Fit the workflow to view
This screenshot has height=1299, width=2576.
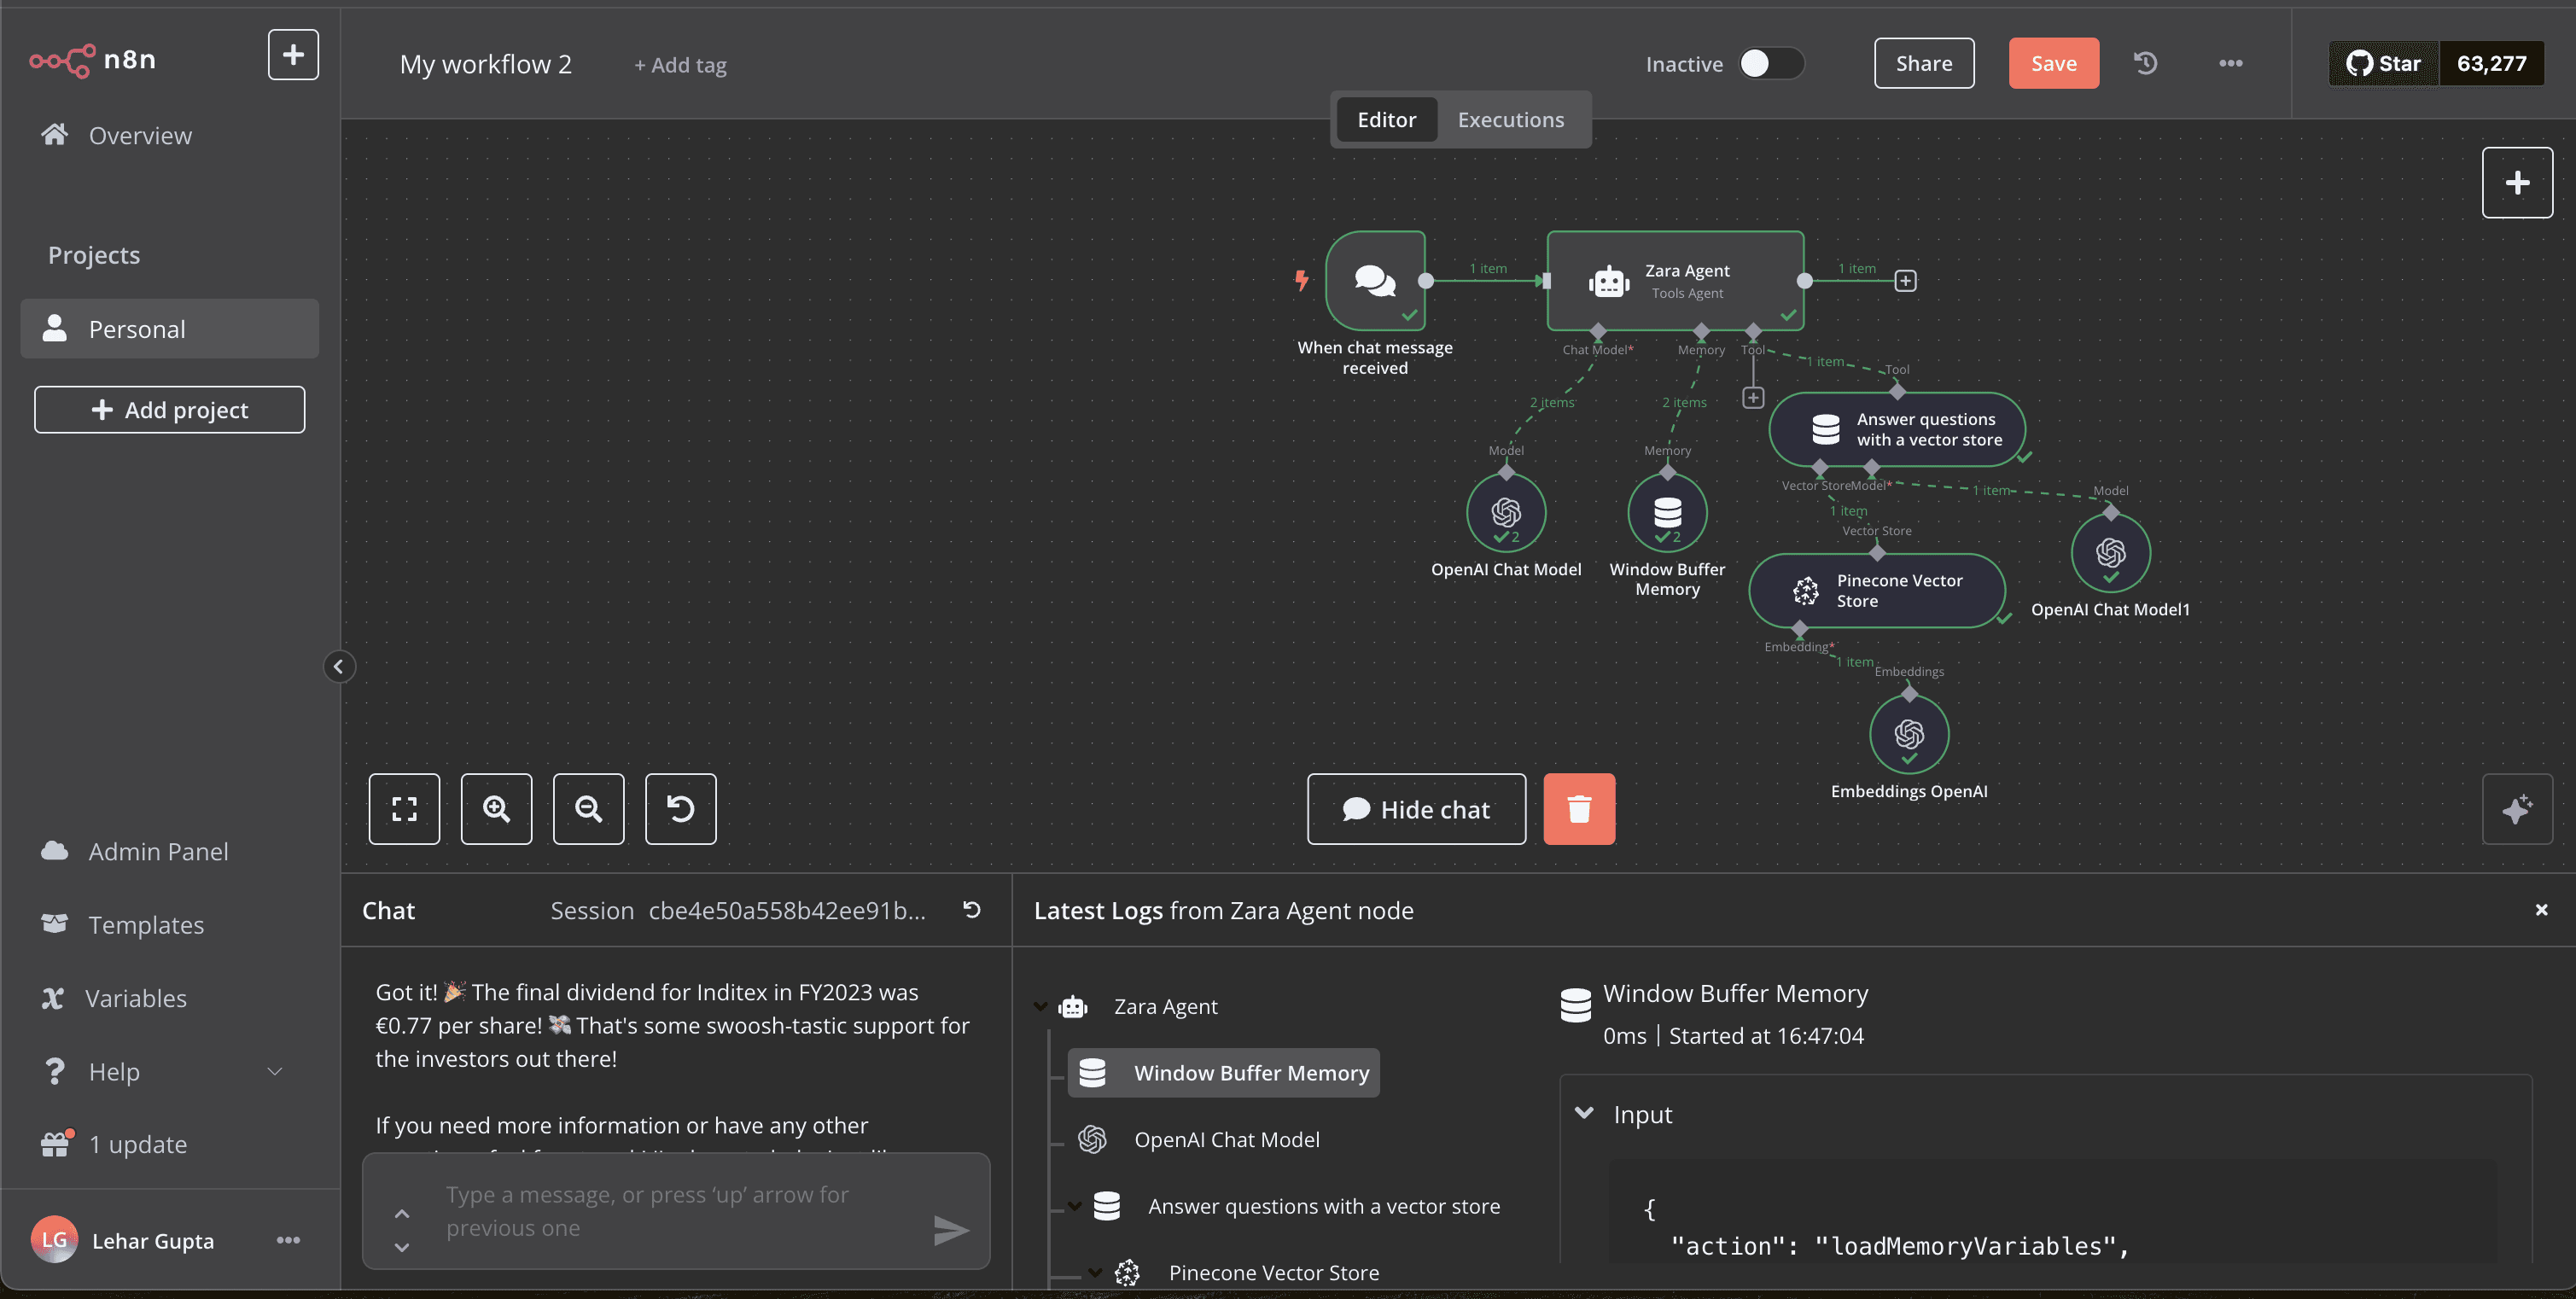pos(404,809)
